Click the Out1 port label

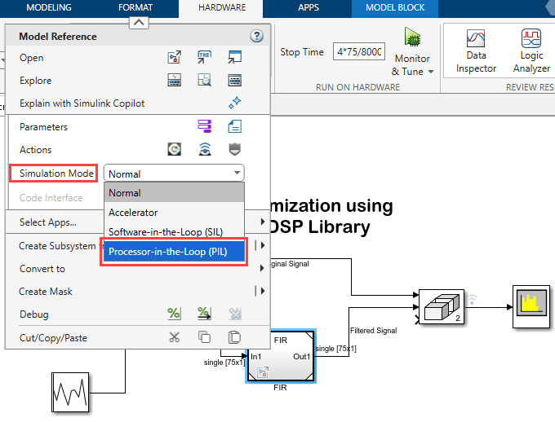[301, 357]
